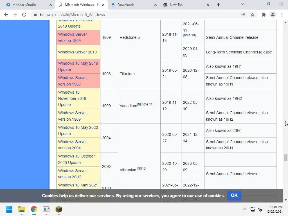Select the Also known as 19H2 text

pos(224,98)
